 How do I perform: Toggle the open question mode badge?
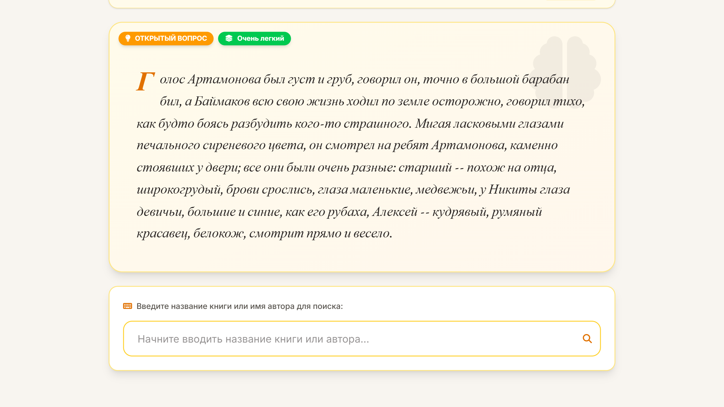pyautogui.click(x=166, y=38)
